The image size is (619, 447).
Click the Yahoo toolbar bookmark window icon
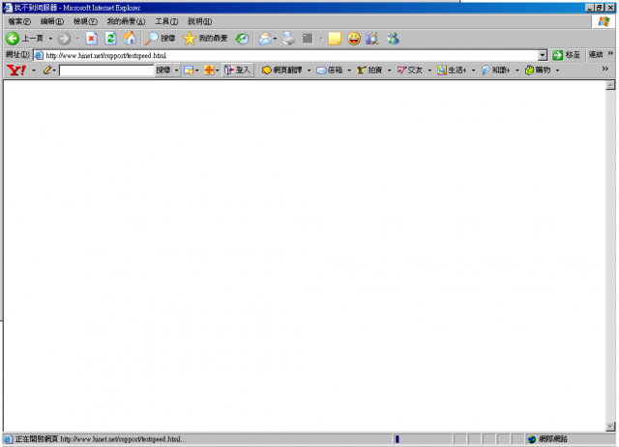click(189, 70)
